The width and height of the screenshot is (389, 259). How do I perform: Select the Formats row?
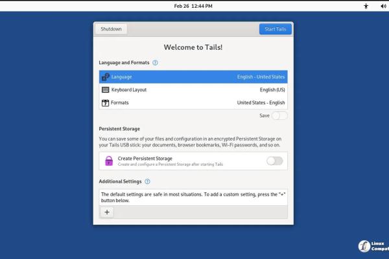pos(193,102)
